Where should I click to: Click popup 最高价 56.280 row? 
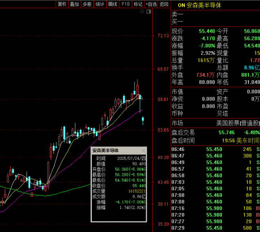pos(119,175)
